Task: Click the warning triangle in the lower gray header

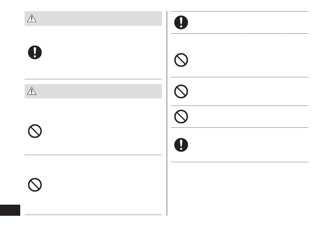Action: [x=31, y=91]
